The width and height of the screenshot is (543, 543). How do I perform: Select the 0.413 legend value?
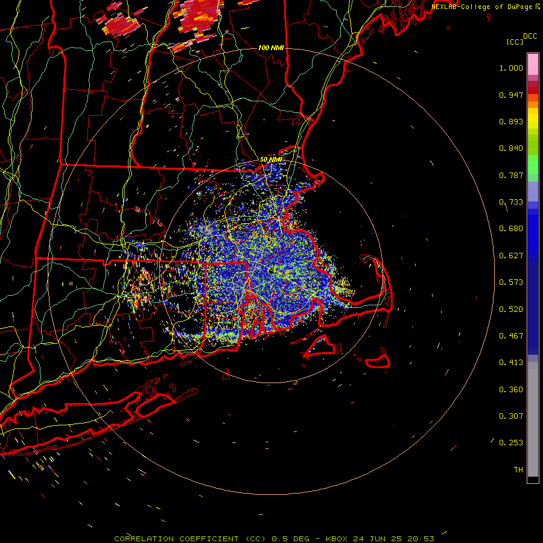click(511, 363)
